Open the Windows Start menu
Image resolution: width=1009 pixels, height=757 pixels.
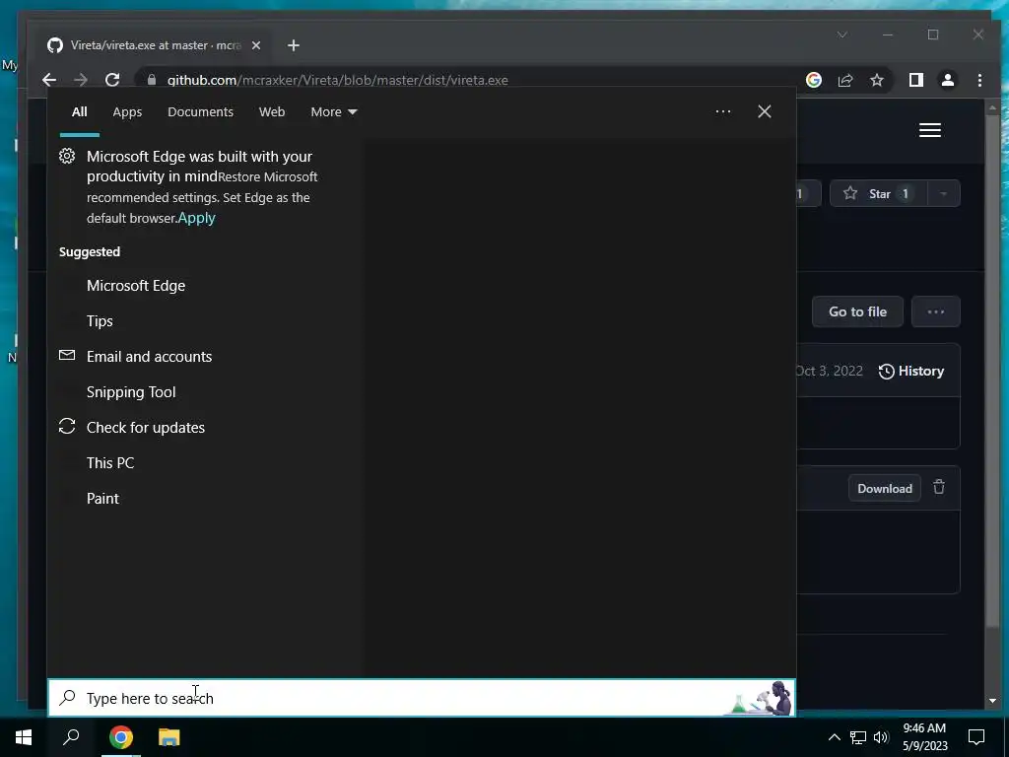tap(24, 737)
